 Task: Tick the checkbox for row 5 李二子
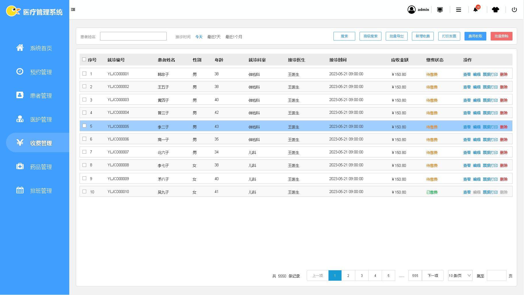pos(84,126)
